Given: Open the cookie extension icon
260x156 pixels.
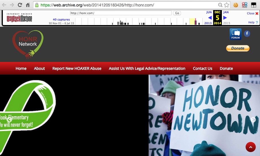Looking at the screenshot, I should tap(235, 5).
